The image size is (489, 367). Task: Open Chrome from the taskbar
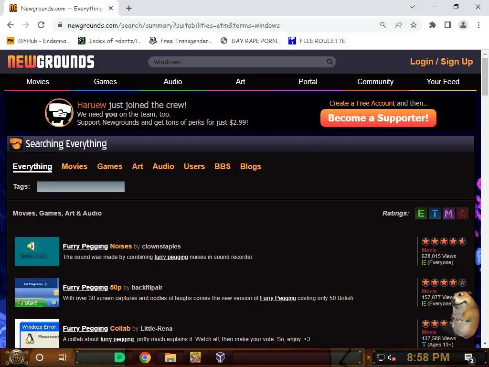(145, 357)
